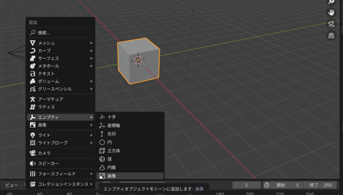Click the mesh icon beside メッシュ

33,43
